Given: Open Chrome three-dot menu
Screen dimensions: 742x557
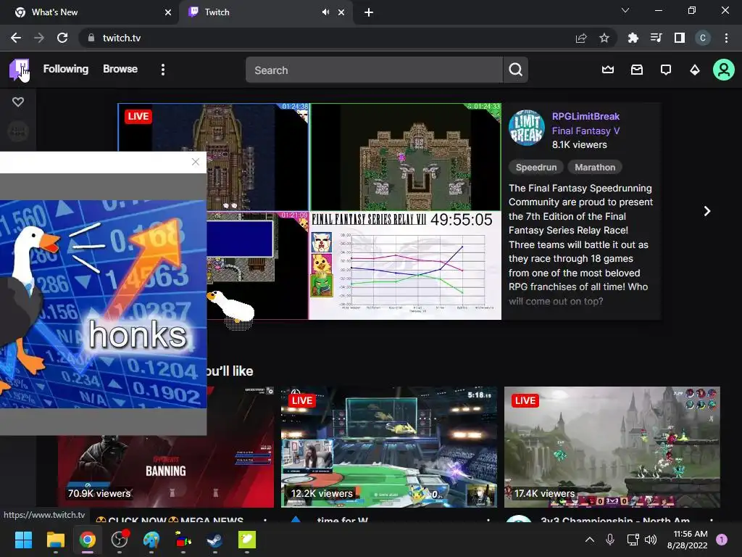Looking at the screenshot, I should 726,38.
